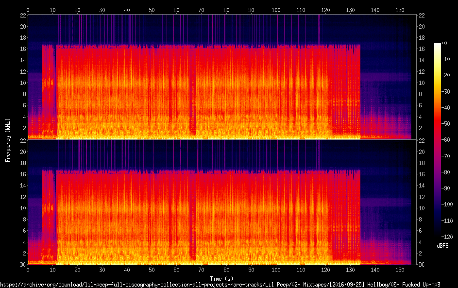This screenshot has height=288, width=458.
Task: Click the "-10" color scale value
Action: 446,59
